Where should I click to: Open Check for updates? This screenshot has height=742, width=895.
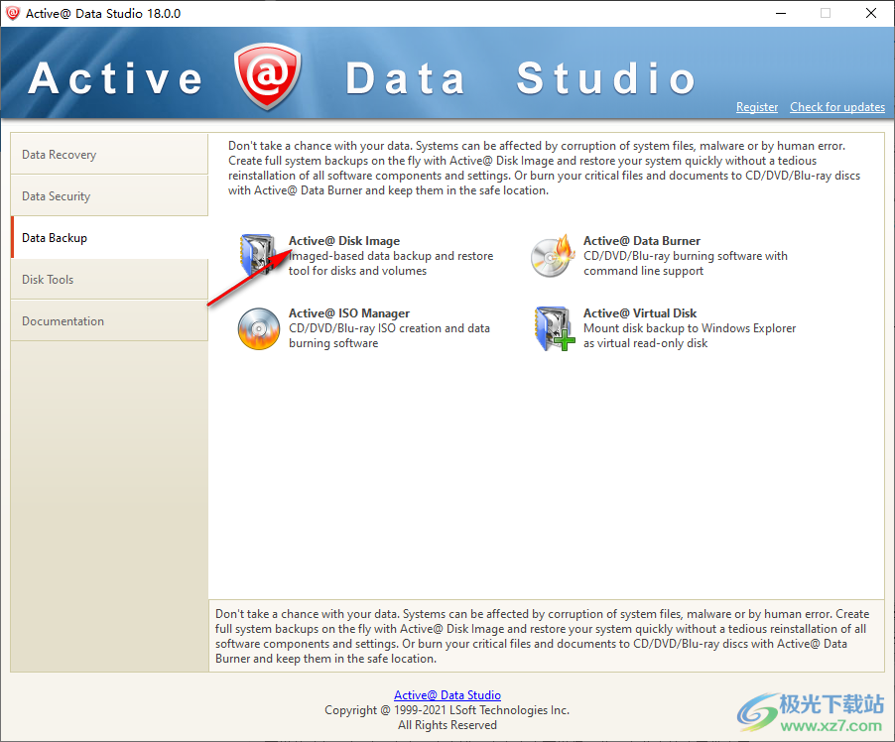point(837,107)
